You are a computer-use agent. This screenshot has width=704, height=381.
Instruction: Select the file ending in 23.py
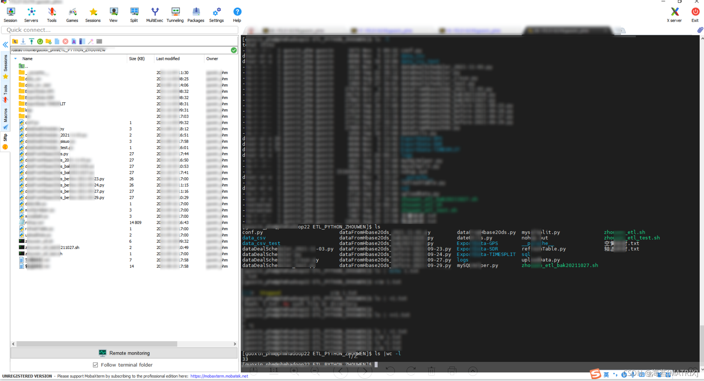click(x=62, y=179)
